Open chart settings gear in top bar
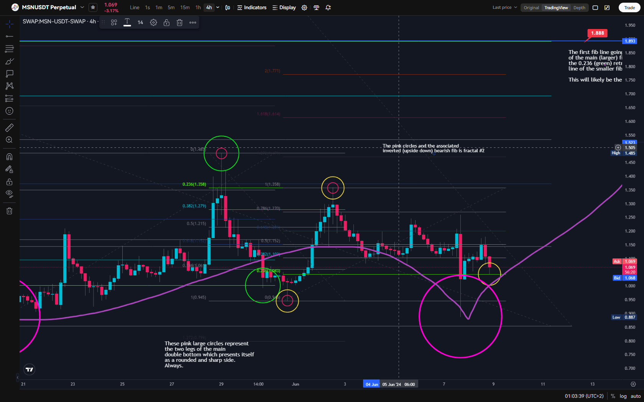The width and height of the screenshot is (644, 402). (x=304, y=8)
